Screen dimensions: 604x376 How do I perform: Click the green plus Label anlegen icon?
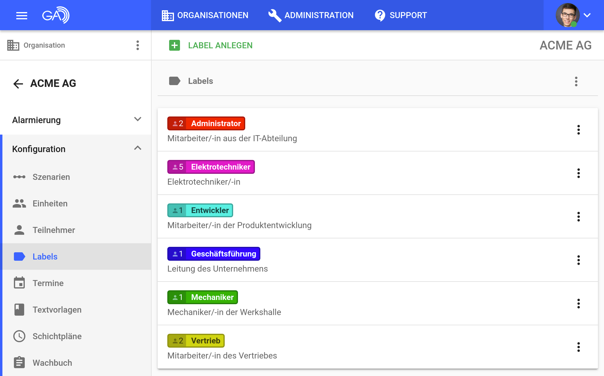tap(174, 45)
